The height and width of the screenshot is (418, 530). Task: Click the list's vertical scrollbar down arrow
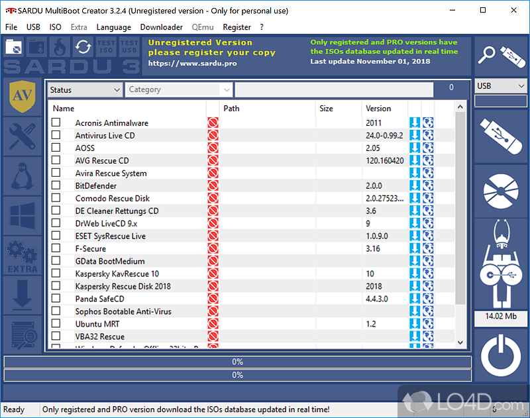coord(460,342)
